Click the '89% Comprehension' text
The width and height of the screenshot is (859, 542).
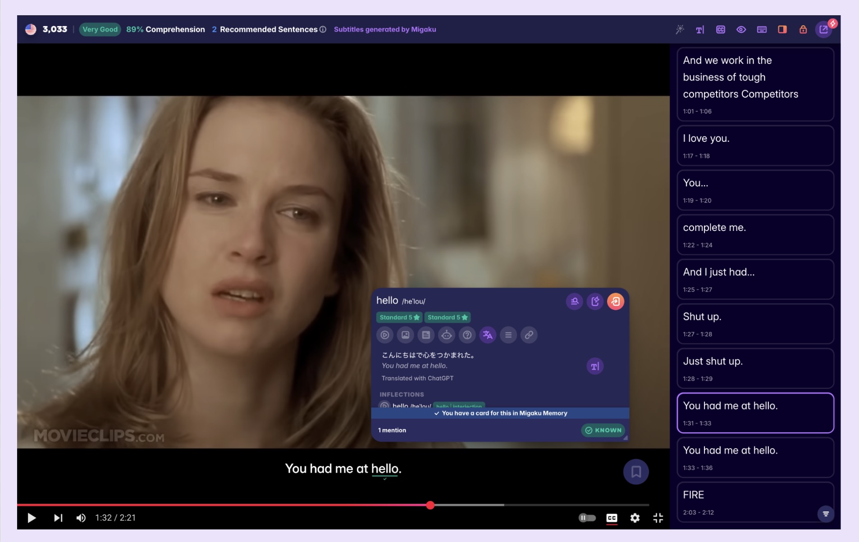coord(165,29)
